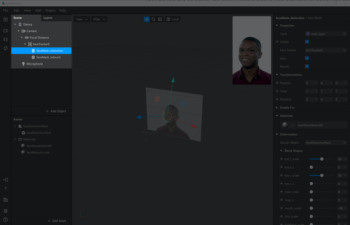Click the nose_scale slider

click(x=322, y=192)
